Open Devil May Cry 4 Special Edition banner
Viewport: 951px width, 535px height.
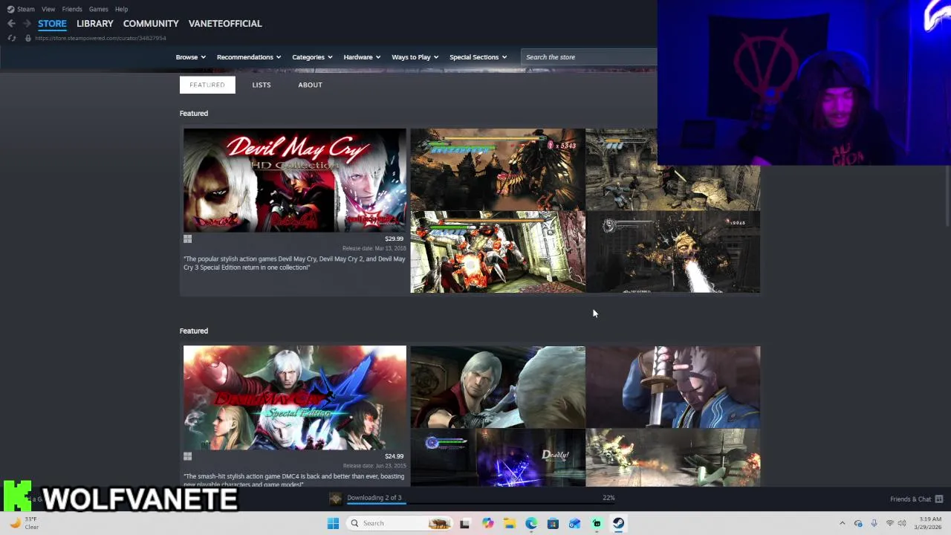(295, 398)
